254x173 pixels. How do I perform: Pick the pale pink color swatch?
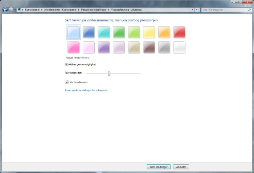pyautogui.click(x=89, y=47)
